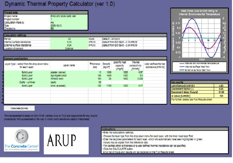
Task: Select mineral wool conductivity '0.038'
Action: pos(136,79)
